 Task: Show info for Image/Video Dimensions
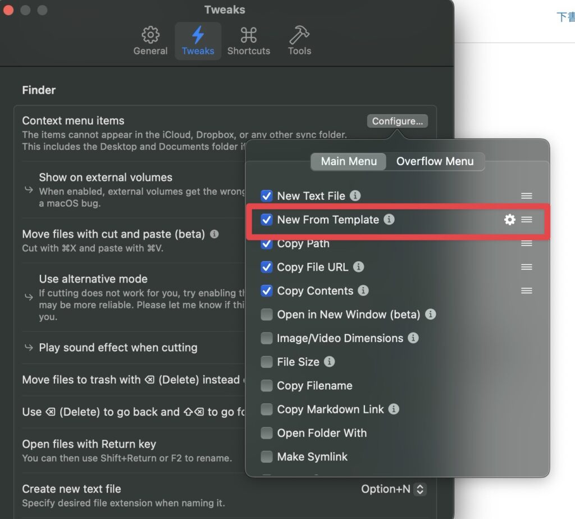413,338
